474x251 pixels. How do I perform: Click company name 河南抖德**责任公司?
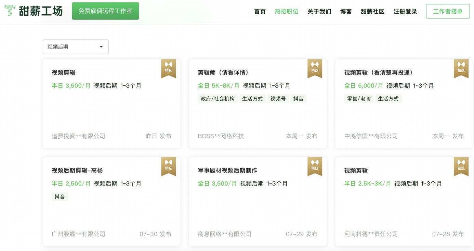tap(371, 234)
